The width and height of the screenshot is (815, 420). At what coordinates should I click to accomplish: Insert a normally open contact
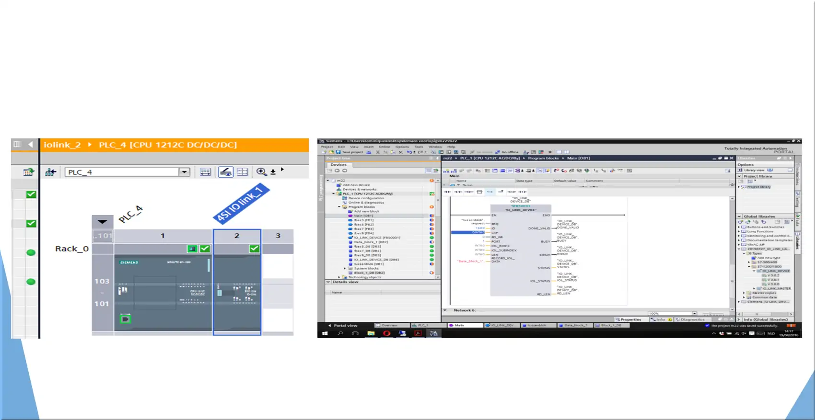click(x=448, y=192)
